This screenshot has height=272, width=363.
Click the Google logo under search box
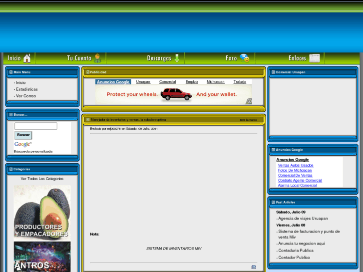point(23,144)
